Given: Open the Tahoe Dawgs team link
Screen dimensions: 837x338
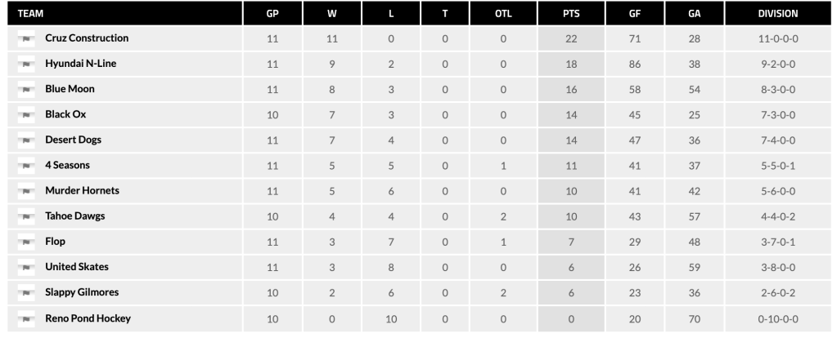Looking at the screenshot, I should click(x=74, y=216).
